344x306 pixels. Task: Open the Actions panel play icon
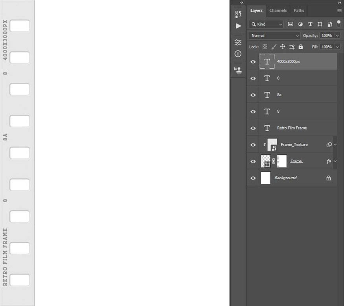click(x=238, y=26)
